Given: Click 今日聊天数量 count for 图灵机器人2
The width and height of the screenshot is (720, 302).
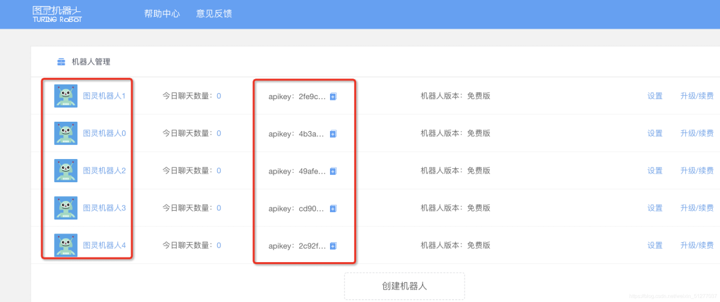Looking at the screenshot, I should pyautogui.click(x=219, y=170).
